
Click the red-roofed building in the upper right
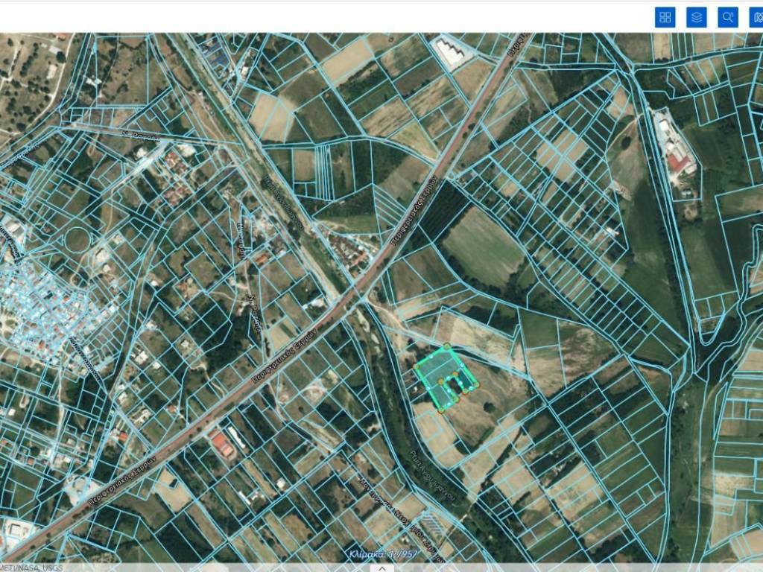677,161
